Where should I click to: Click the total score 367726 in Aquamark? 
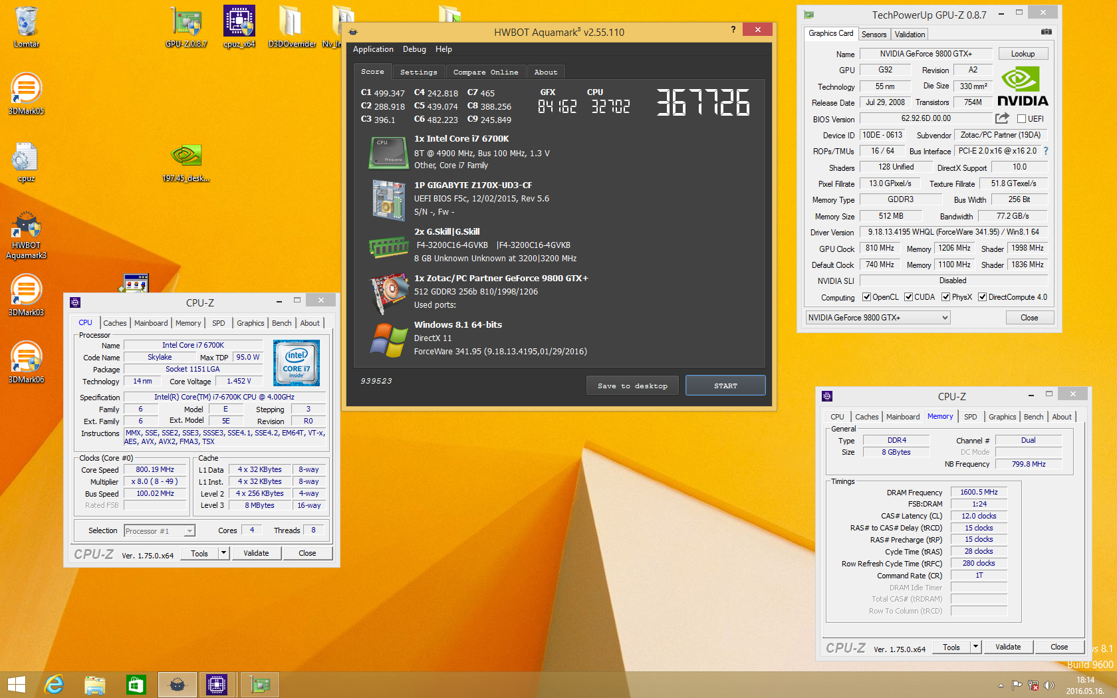pos(703,103)
